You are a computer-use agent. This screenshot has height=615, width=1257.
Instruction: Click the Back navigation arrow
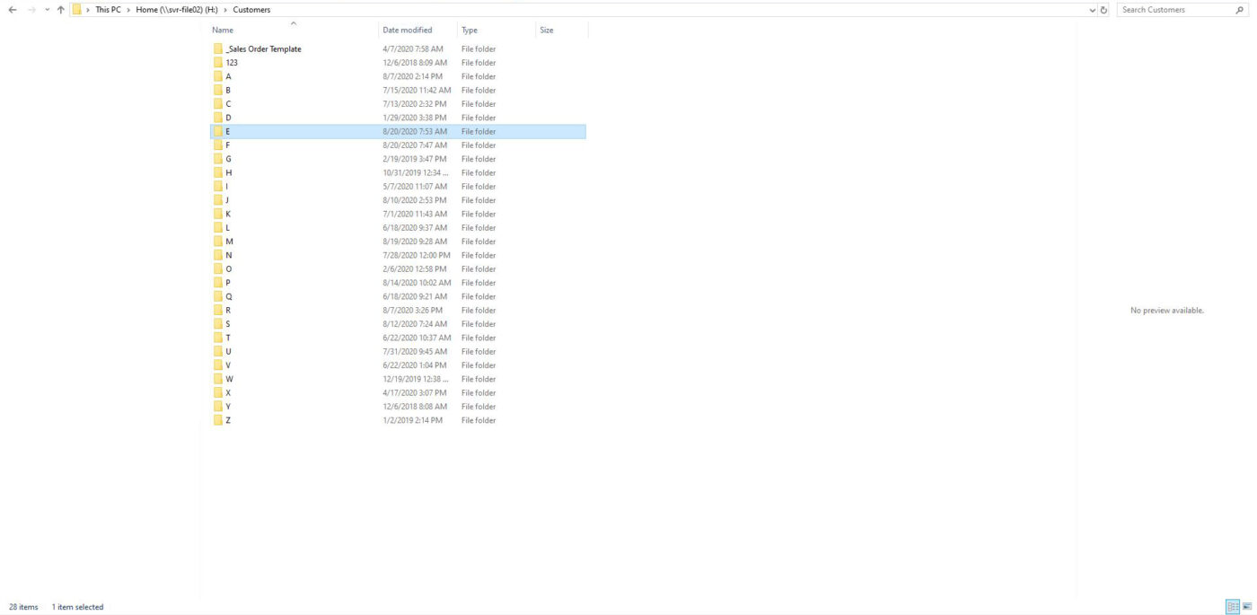tap(13, 10)
